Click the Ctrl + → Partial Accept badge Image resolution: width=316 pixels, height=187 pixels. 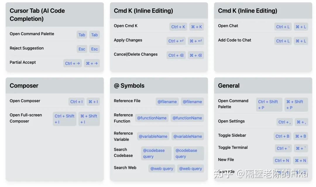(72, 63)
